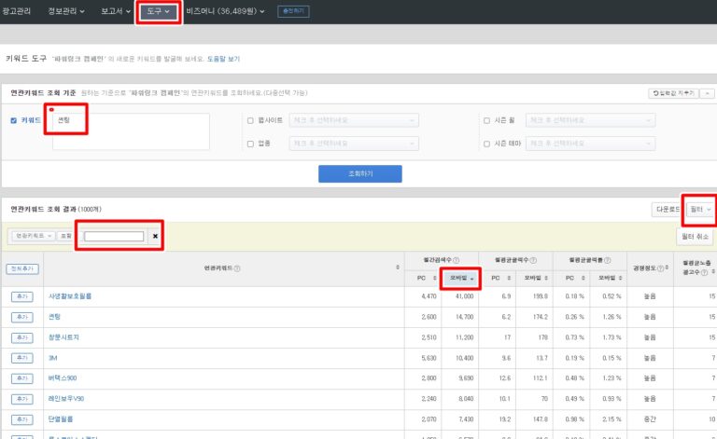Click the 다운로드 button
Viewport: 717px width, 439px height.
point(667,210)
